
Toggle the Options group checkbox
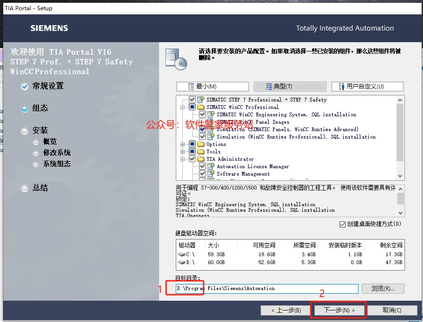(x=192, y=144)
